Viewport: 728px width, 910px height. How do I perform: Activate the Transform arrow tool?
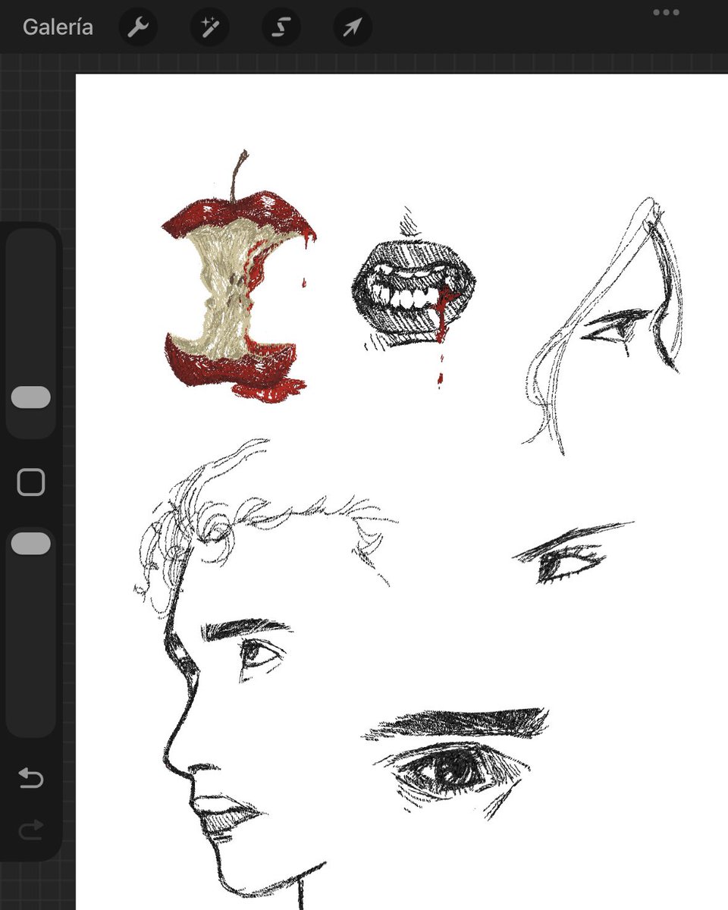[x=353, y=28]
